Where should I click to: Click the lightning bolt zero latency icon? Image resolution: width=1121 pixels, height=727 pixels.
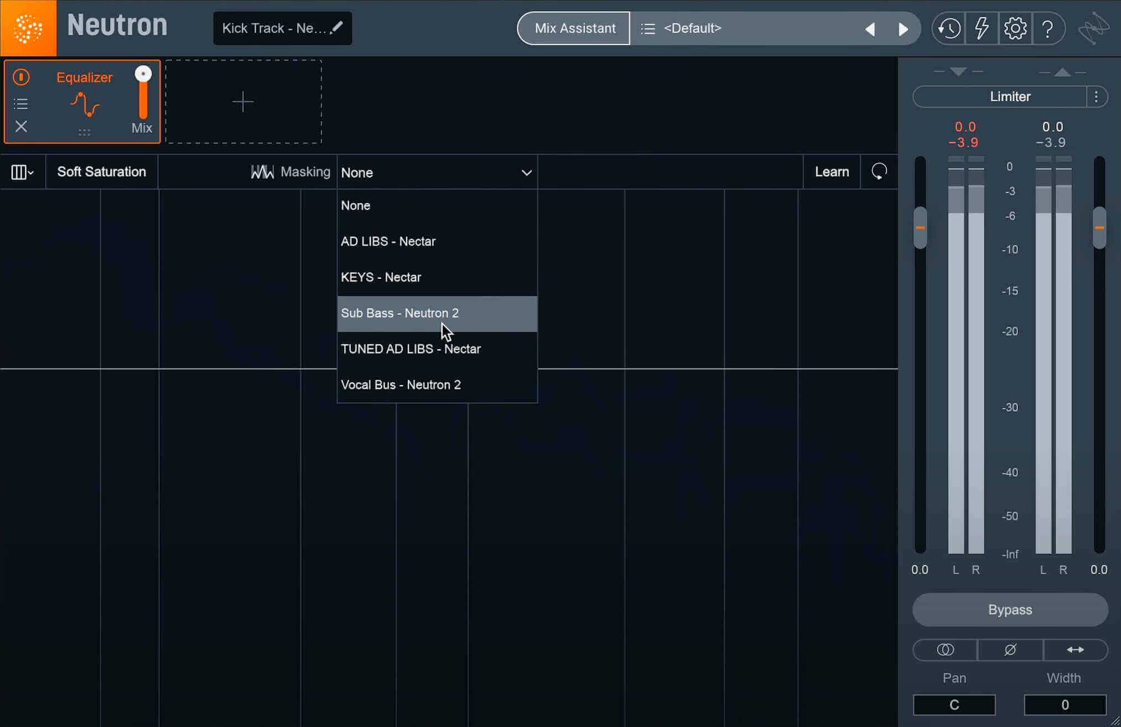[x=982, y=28]
